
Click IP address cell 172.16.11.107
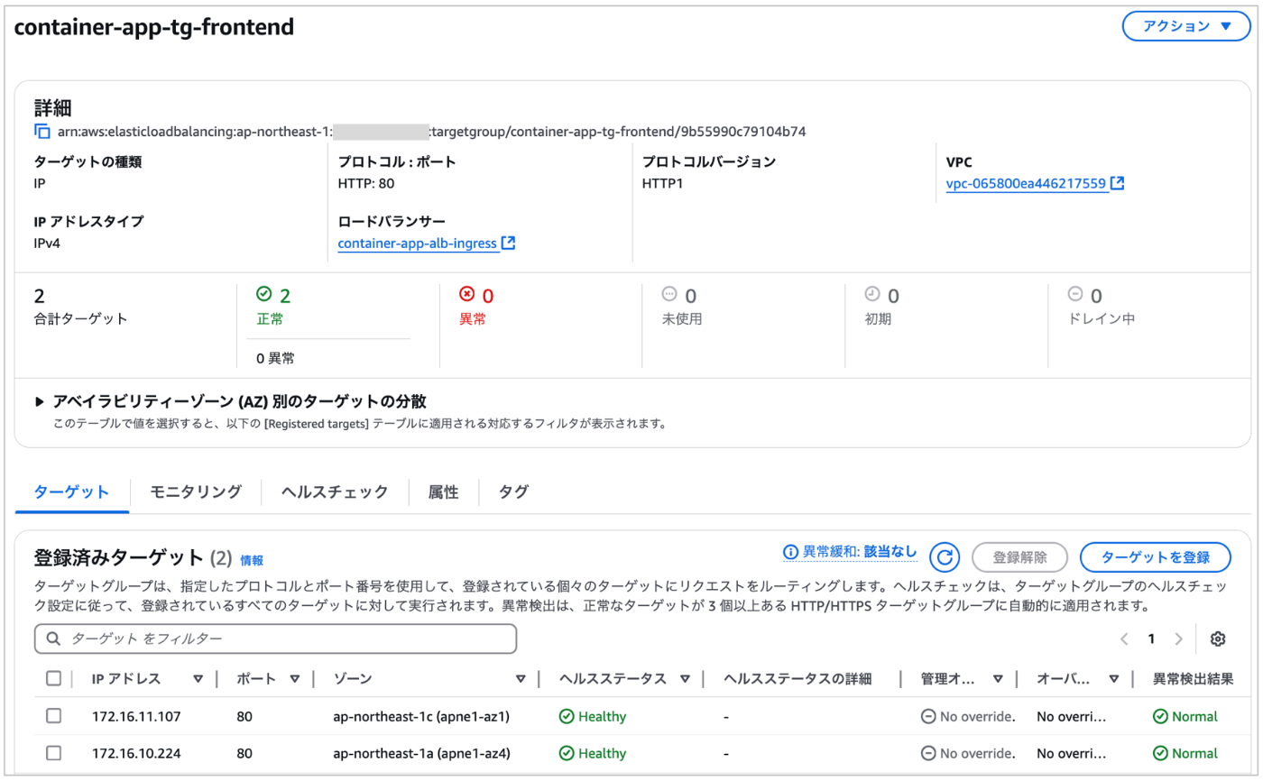click(136, 717)
